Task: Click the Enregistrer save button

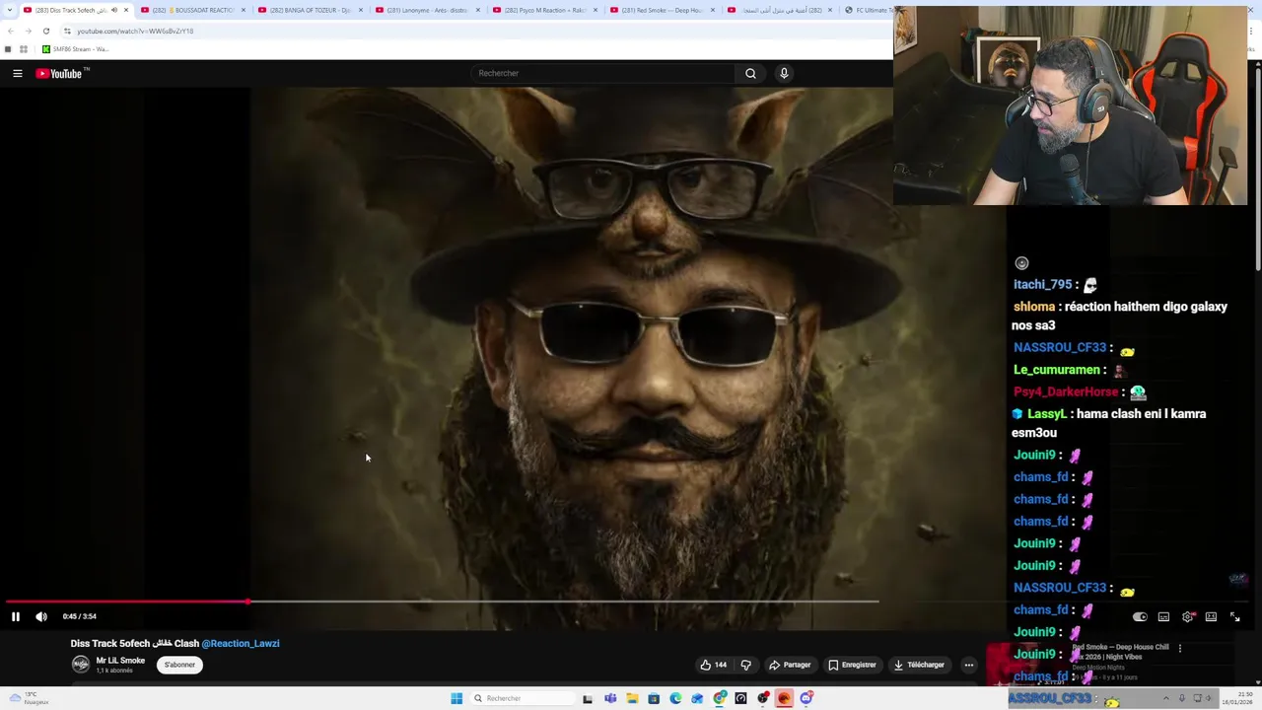Action: pos(852,665)
